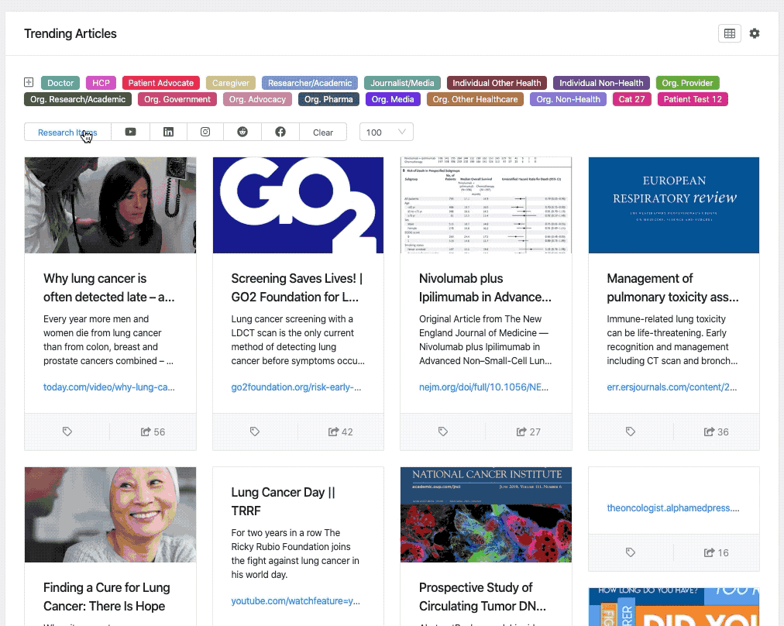Click the forest-plot table thumbnail
The height and width of the screenshot is (626, 784).
[486, 205]
